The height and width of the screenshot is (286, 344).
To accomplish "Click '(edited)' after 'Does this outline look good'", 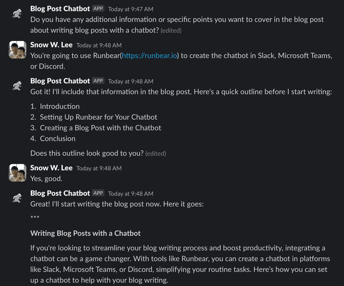I will pos(156,153).
